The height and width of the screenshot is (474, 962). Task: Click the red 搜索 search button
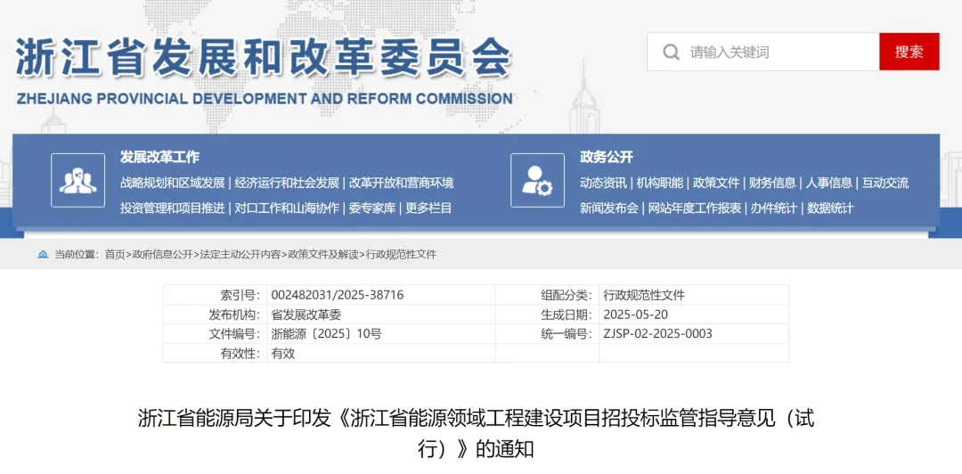coord(909,52)
